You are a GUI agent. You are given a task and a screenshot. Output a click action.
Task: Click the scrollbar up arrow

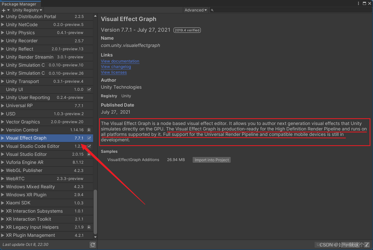[95, 16]
